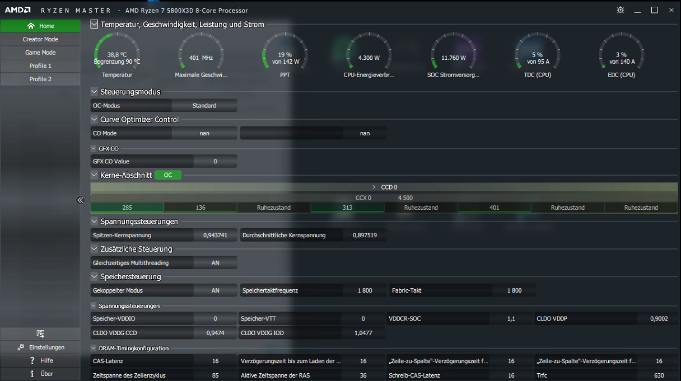Click the Gekoppelter Modus AN toggle
This screenshot has height=381, width=681.
(x=215, y=290)
